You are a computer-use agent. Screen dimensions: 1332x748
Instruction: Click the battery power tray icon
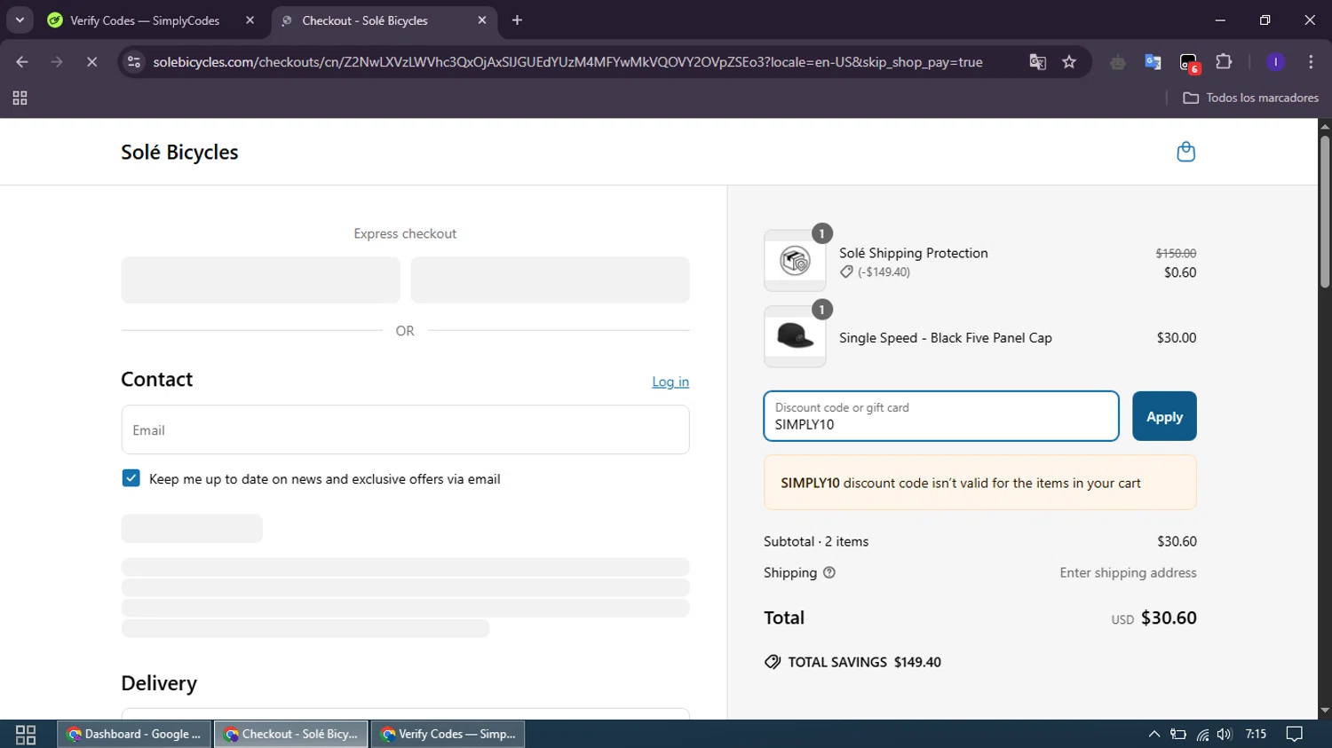coord(1178,734)
